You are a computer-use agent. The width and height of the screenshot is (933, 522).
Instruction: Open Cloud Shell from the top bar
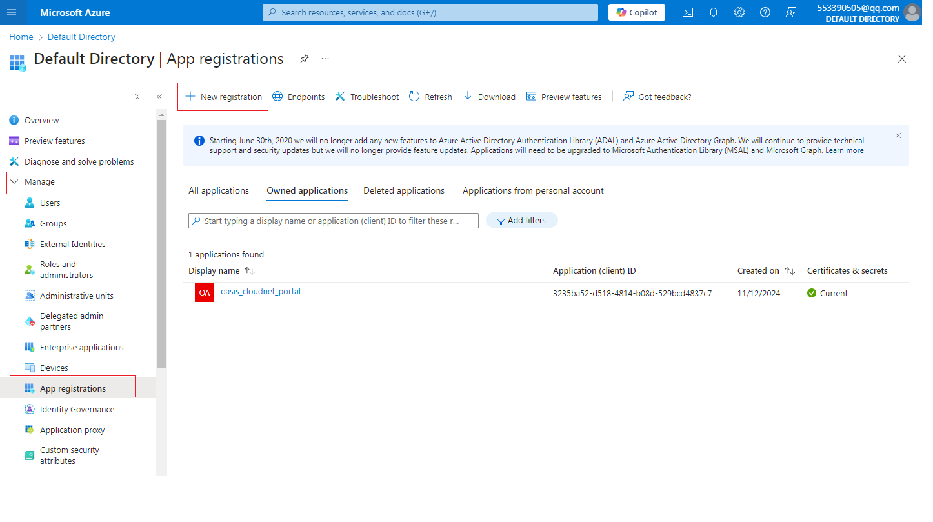tap(688, 12)
